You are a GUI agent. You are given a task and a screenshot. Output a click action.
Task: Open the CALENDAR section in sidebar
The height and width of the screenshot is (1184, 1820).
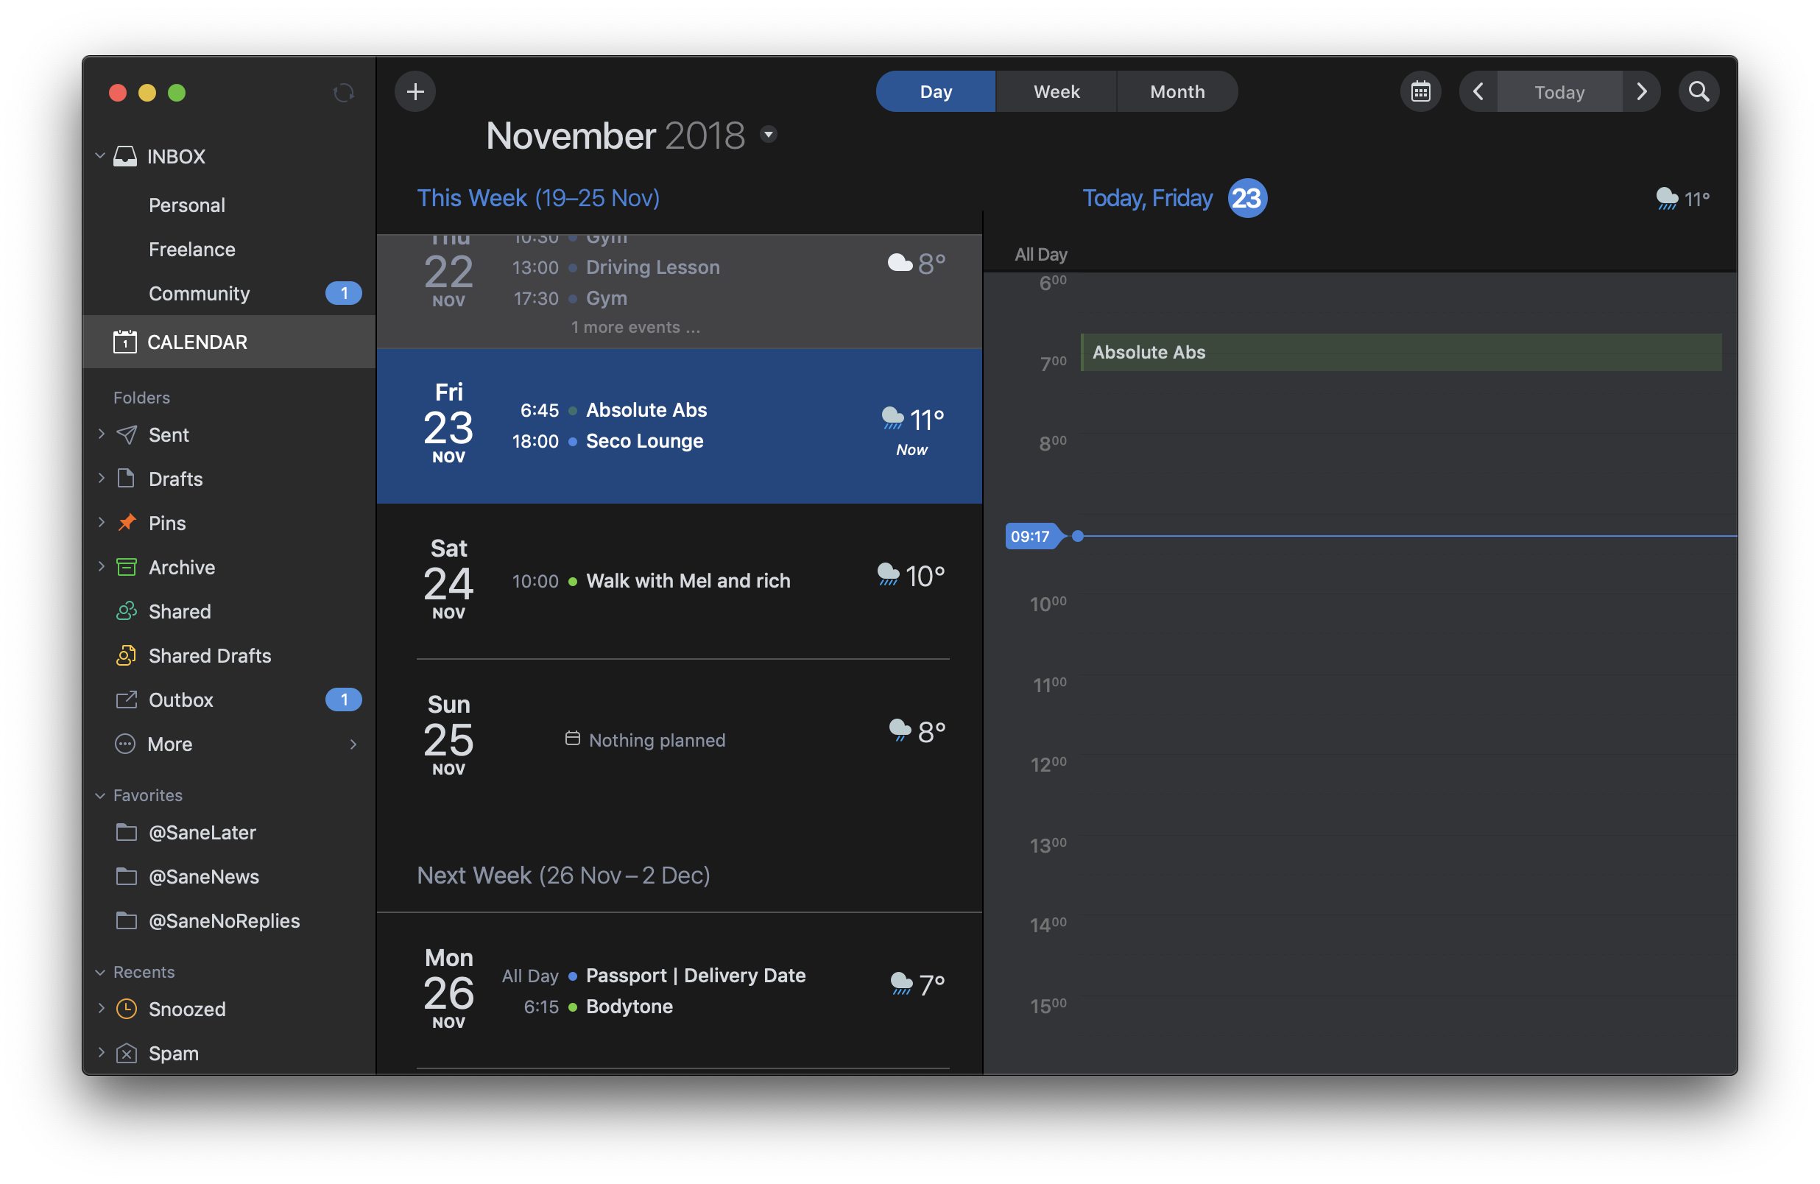(229, 342)
